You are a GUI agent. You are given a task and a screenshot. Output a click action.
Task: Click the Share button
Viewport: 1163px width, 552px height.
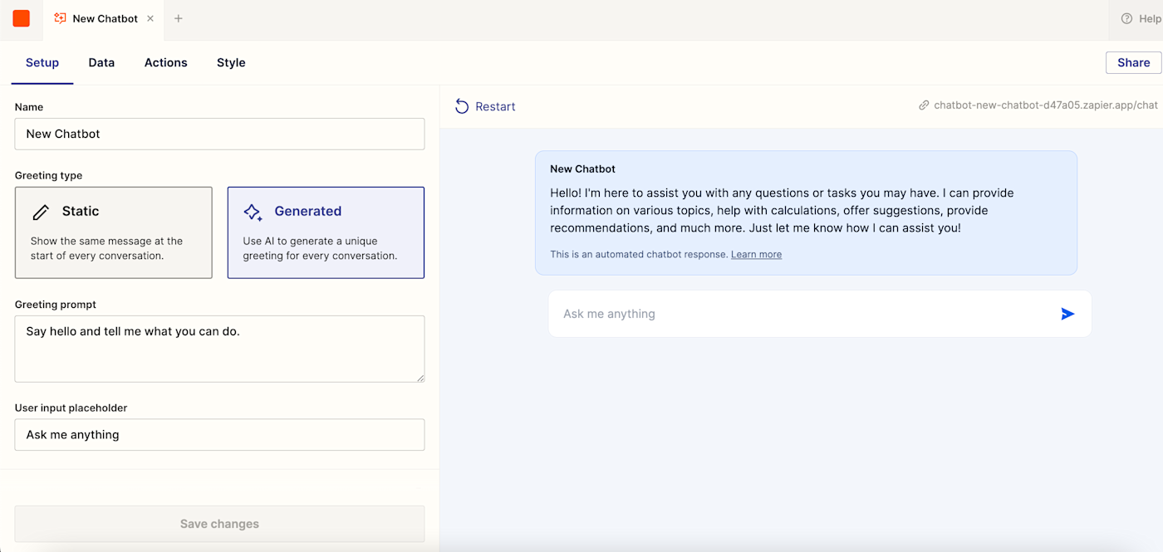[x=1133, y=62]
